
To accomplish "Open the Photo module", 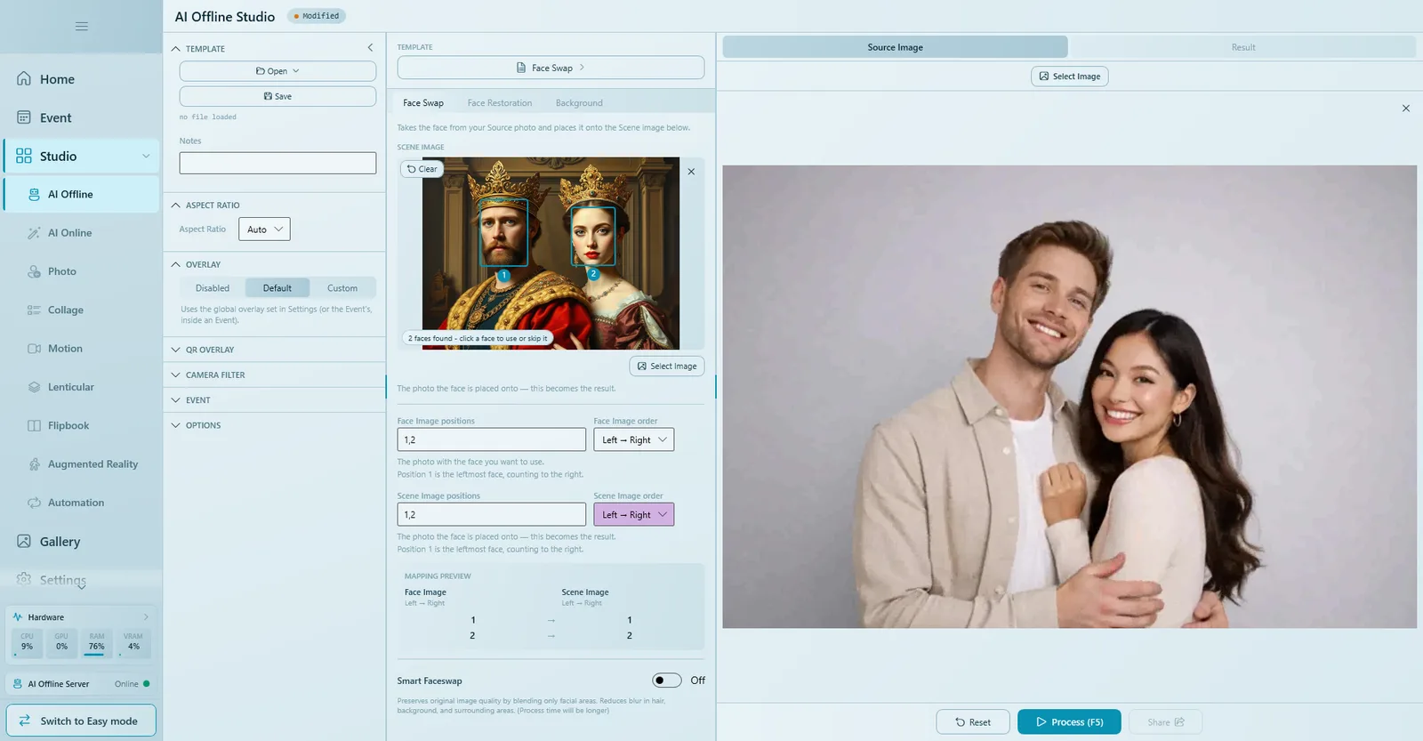I will tap(81, 271).
